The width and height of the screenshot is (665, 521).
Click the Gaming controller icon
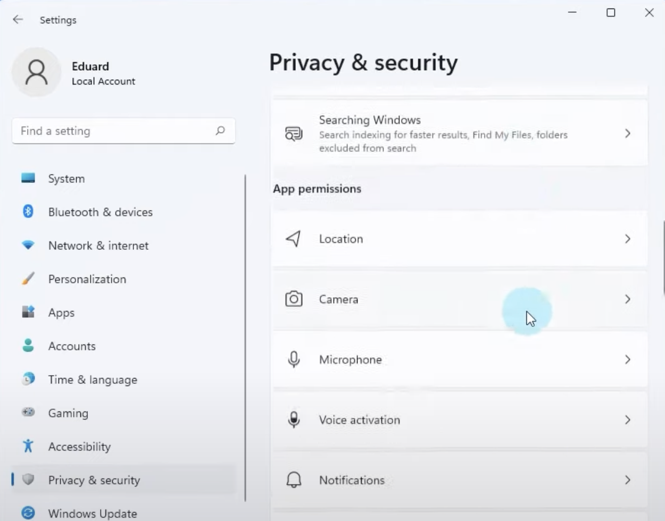pyautogui.click(x=28, y=412)
